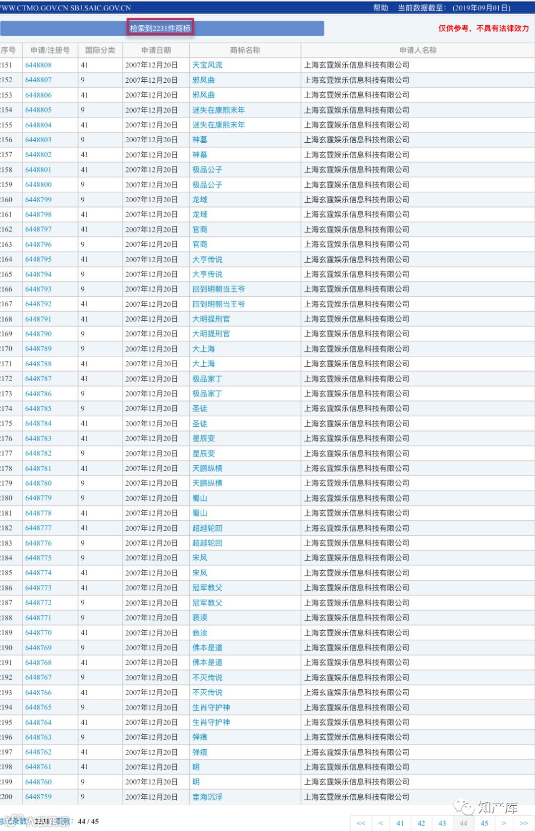Open registration number 6448802
The height and width of the screenshot is (831, 535).
38,155
